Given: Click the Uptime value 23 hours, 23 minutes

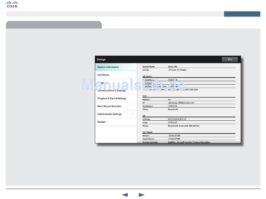Looking at the screenshot, I should click(177, 70).
